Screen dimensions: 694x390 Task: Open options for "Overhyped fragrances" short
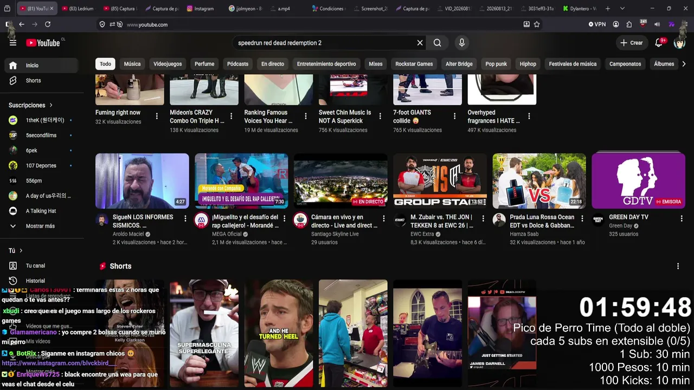tap(529, 116)
